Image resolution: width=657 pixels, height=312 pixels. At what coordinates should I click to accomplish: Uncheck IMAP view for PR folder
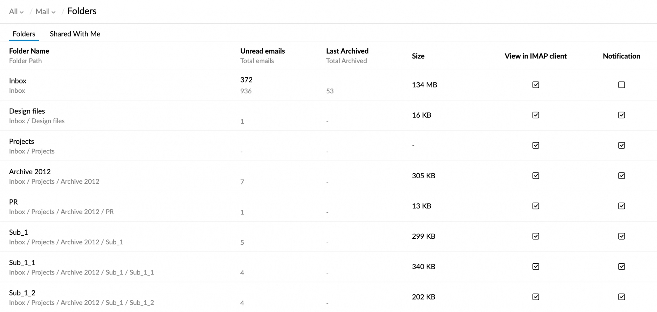point(535,206)
